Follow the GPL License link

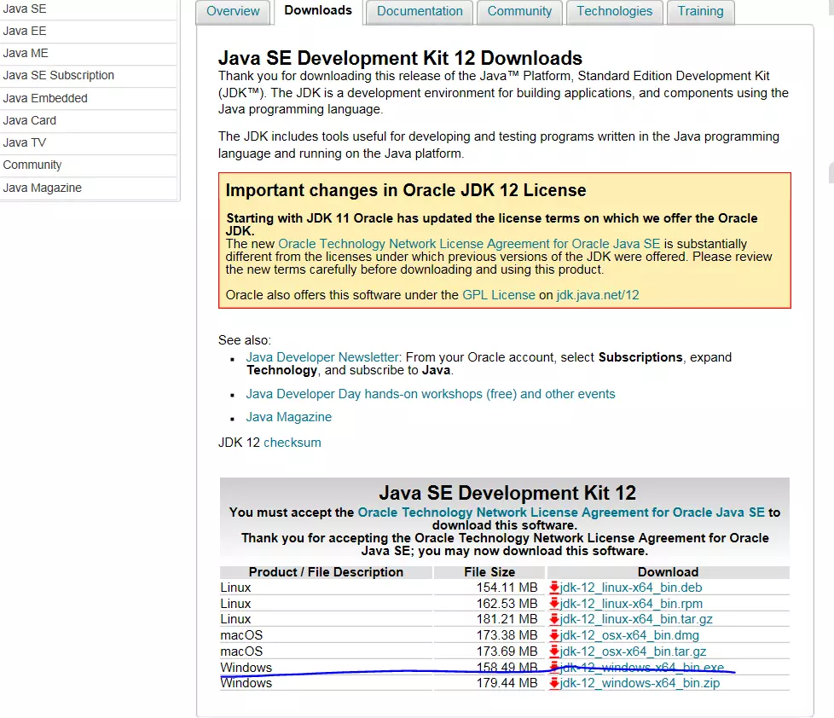point(499,295)
